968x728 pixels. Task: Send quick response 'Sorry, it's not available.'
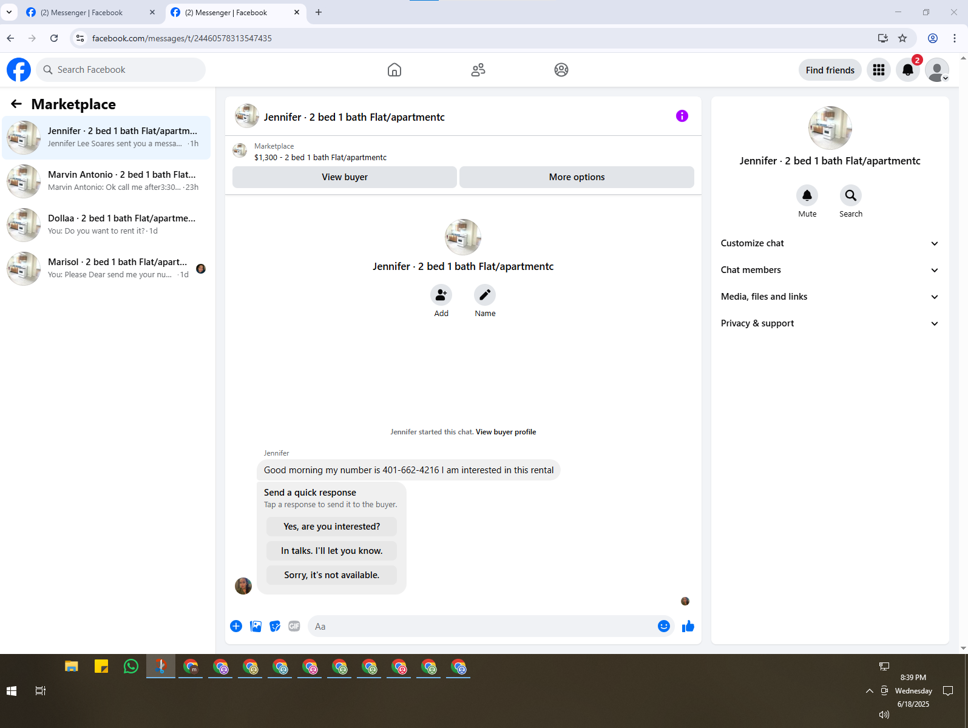pos(331,575)
